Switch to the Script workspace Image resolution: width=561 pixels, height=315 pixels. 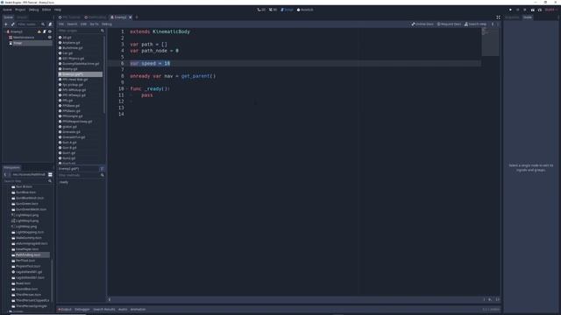click(x=287, y=10)
